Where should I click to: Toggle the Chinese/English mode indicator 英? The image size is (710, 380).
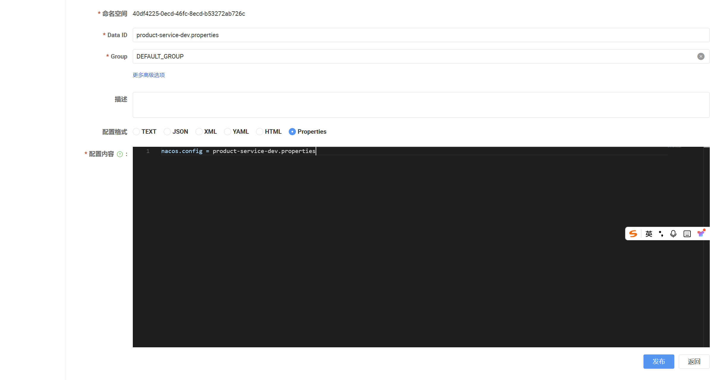649,234
